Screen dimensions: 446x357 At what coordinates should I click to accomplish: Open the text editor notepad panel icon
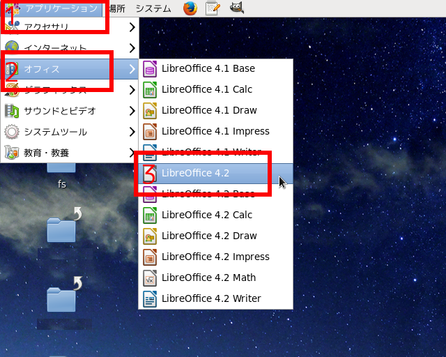coord(213,8)
